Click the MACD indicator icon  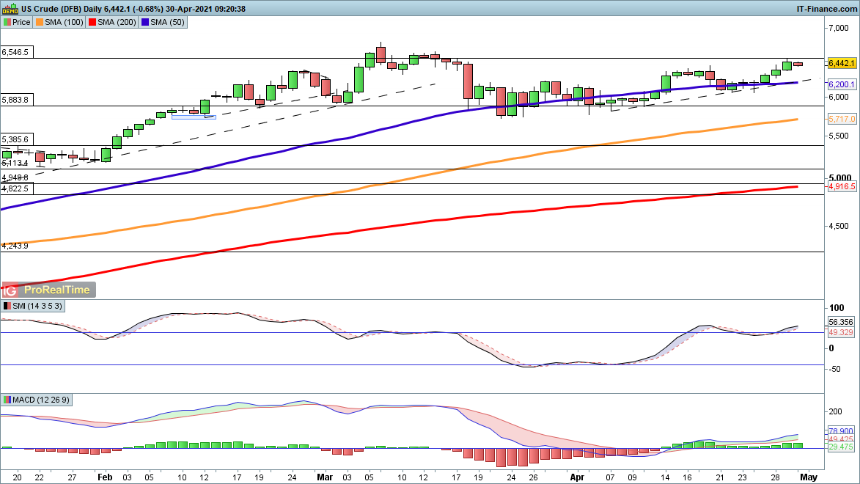(x=7, y=400)
